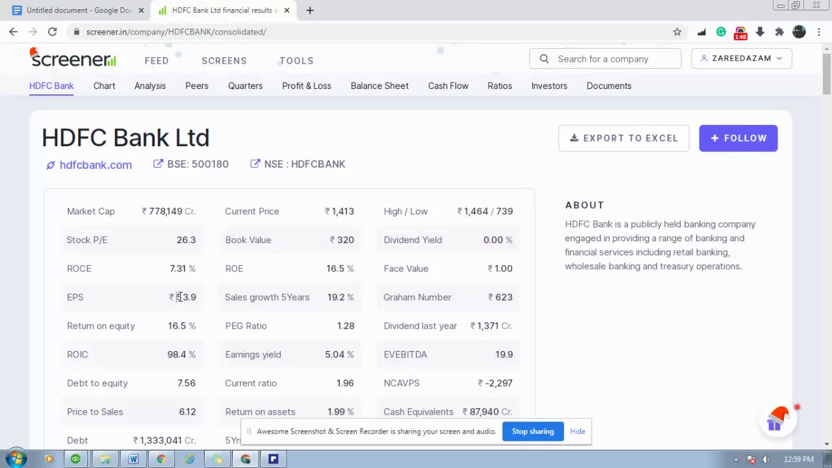Jump to the Analysis section
Screen dimensions: 832x468
pyautogui.click(x=150, y=86)
